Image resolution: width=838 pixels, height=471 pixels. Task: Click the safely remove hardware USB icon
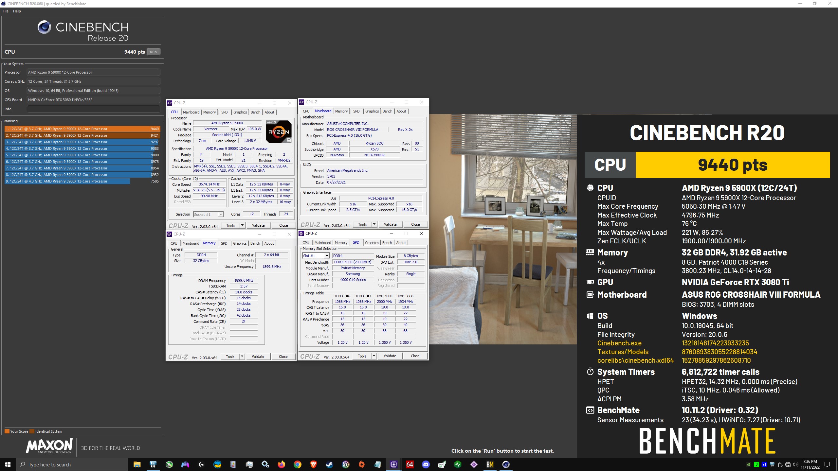click(x=780, y=464)
